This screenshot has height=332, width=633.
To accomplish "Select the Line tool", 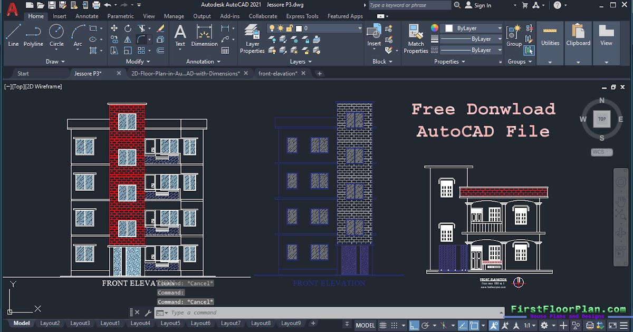I will coord(14,35).
